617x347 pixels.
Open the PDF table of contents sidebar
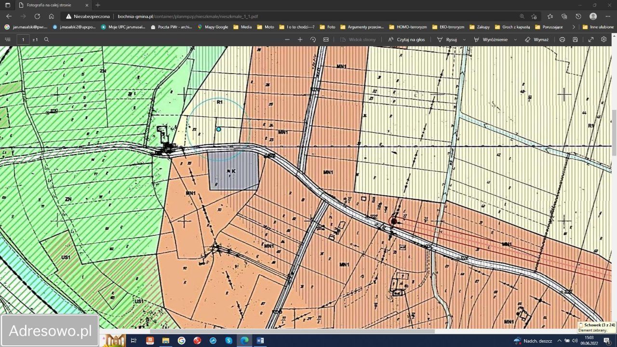coord(8,40)
